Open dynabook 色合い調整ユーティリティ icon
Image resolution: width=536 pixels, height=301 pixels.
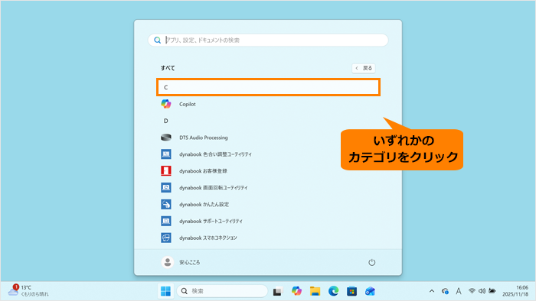[166, 154]
